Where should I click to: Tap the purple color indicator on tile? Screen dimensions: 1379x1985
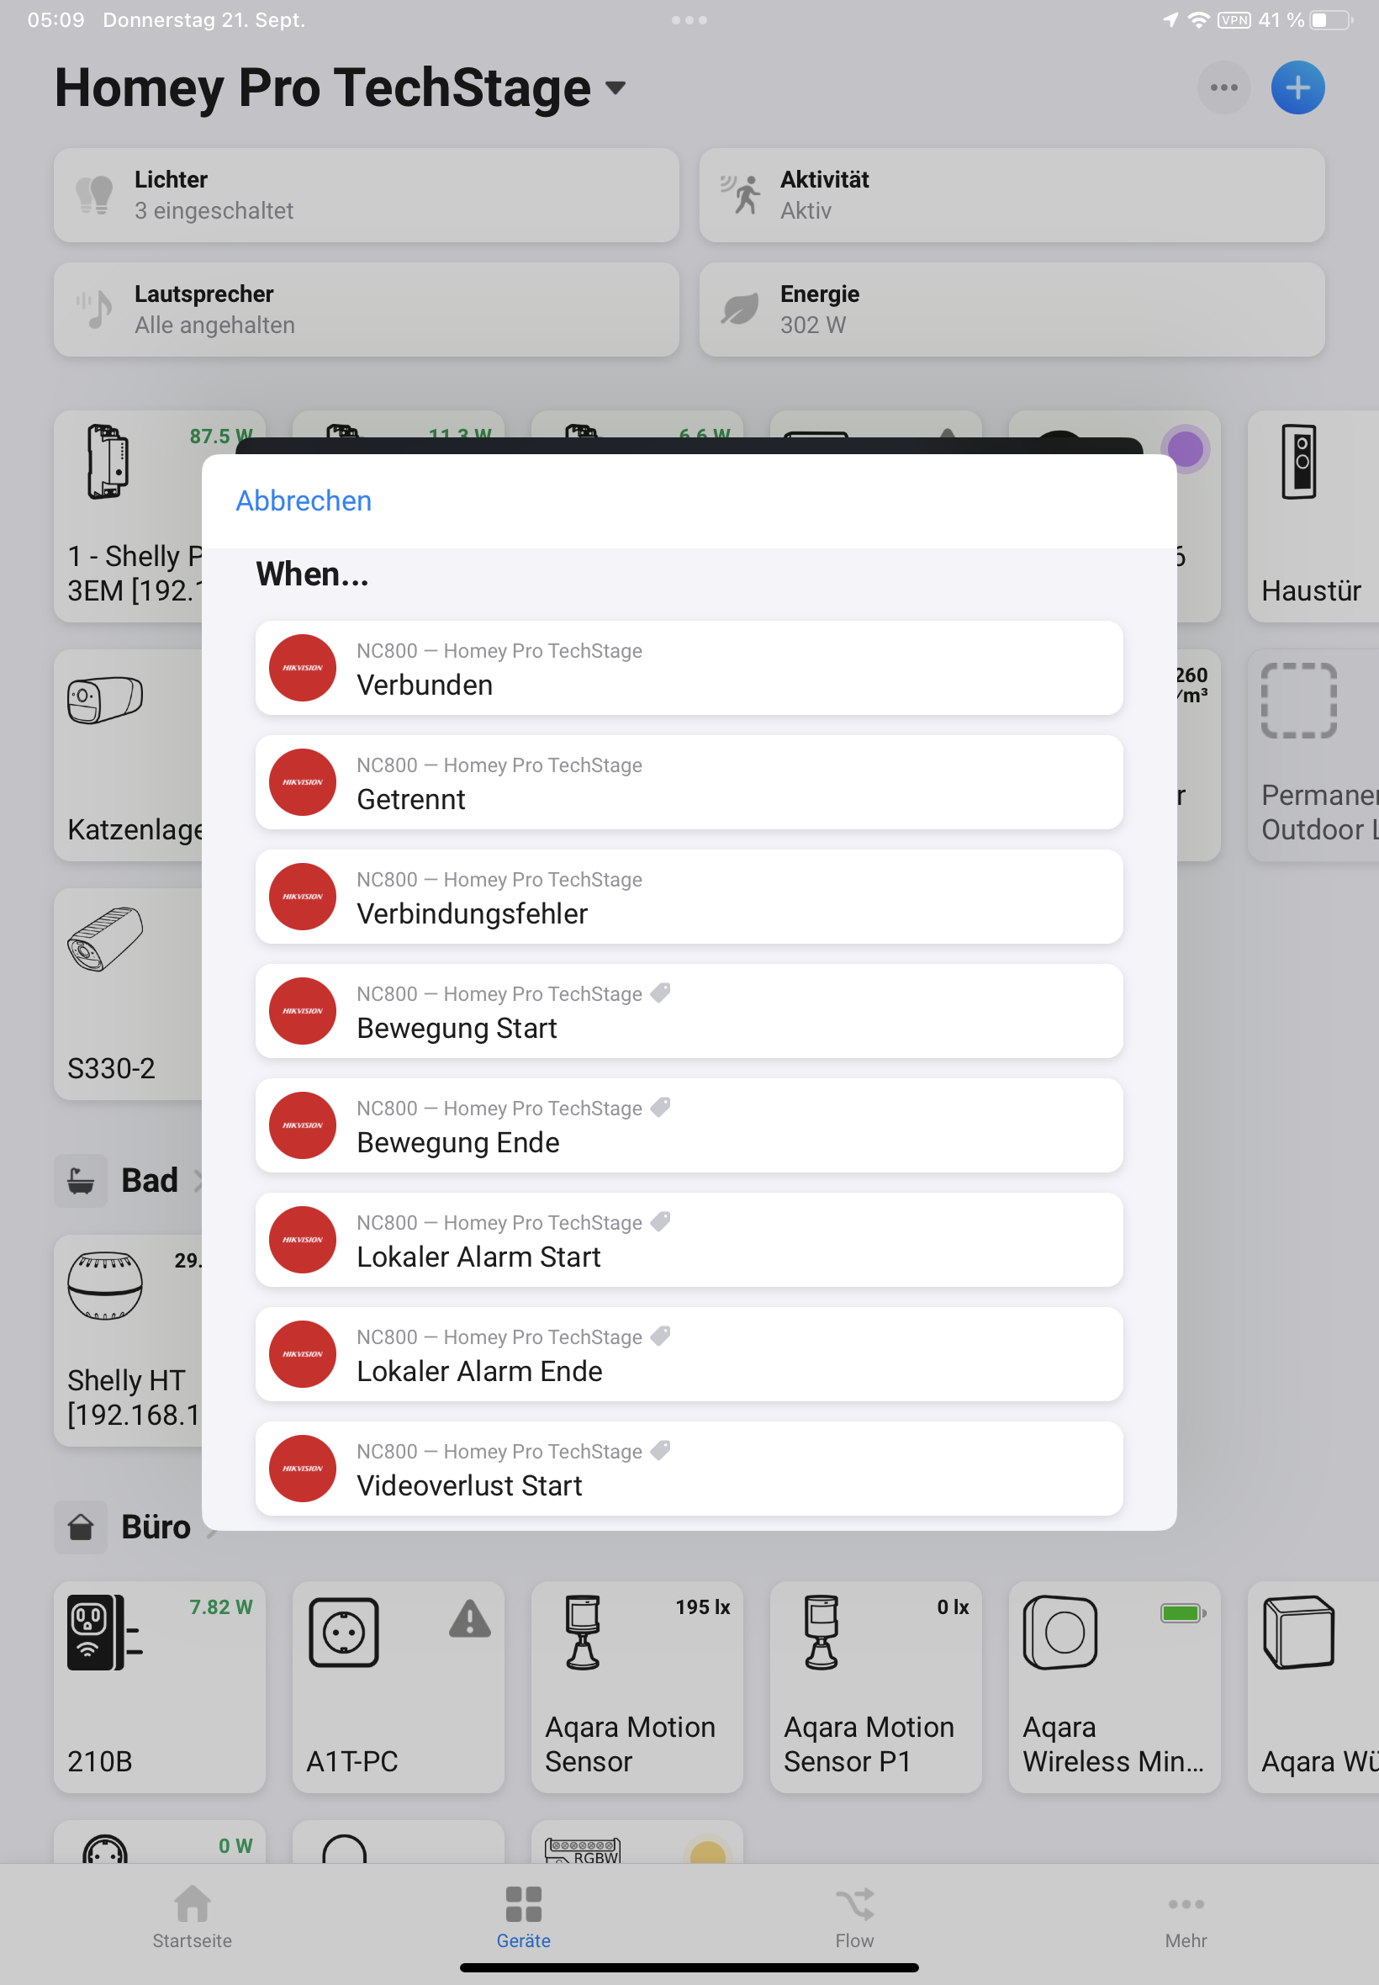[1185, 449]
